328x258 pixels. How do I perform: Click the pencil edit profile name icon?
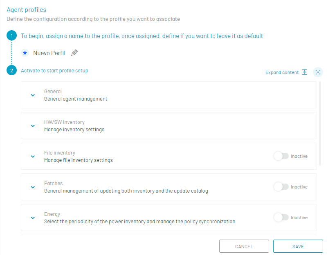click(74, 53)
